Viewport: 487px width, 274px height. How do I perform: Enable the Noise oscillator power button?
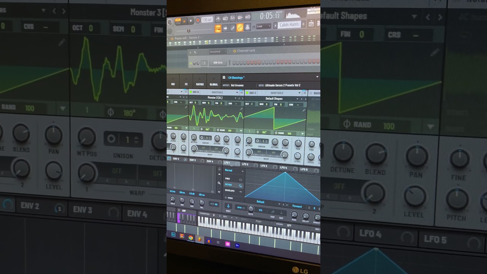(x=311, y=93)
